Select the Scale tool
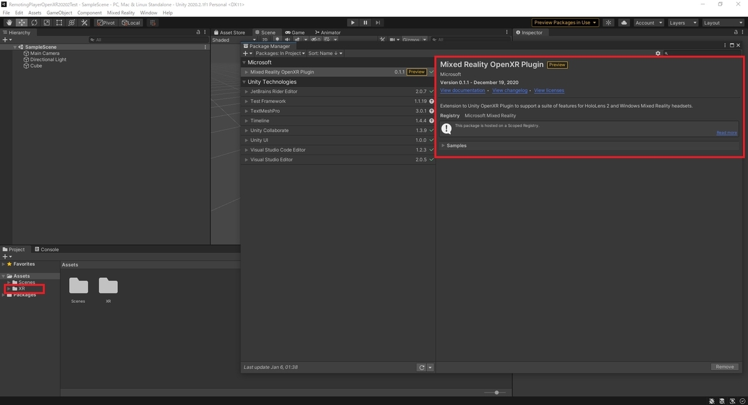 click(47, 22)
